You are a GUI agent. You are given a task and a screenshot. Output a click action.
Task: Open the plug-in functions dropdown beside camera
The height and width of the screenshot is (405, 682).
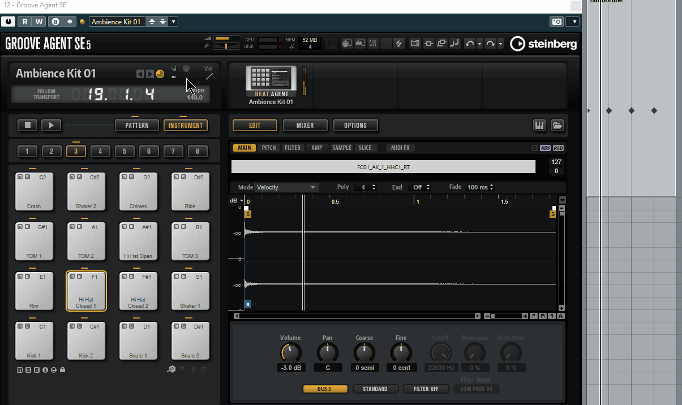pyautogui.click(x=573, y=21)
